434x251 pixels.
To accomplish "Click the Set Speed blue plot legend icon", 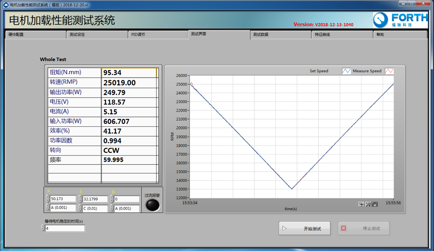I will pyautogui.click(x=346, y=71).
